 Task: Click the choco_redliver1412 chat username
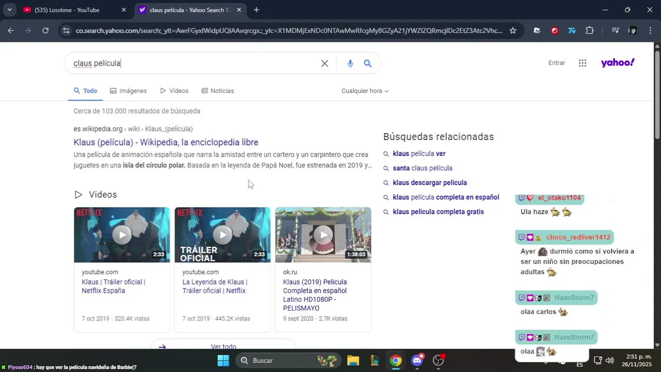pyautogui.click(x=578, y=237)
